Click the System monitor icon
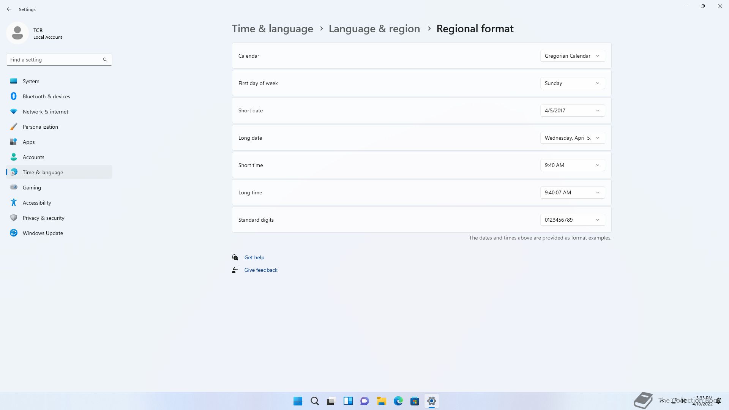This screenshot has width=729, height=410. (14, 81)
